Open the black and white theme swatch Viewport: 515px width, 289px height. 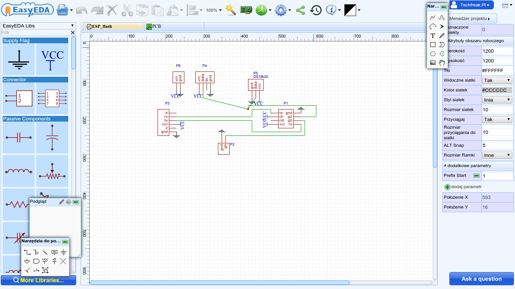pos(350,10)
